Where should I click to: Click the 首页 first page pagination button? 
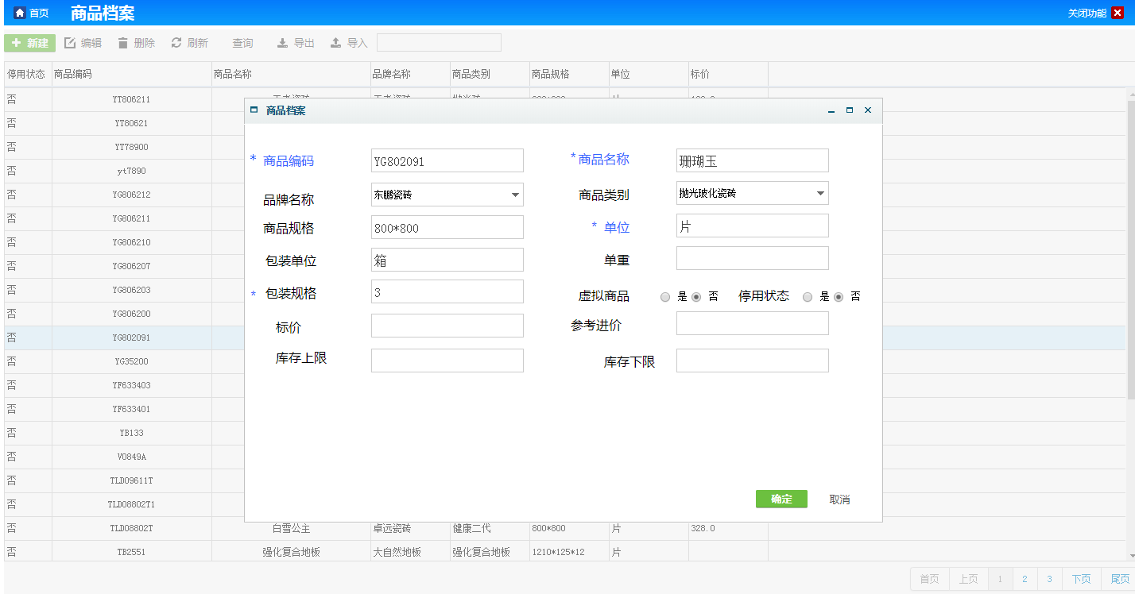(x=929, y=579)
